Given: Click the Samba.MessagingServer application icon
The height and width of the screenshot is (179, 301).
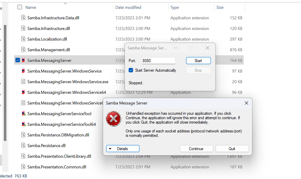Looking at the screenshot, I should (x=23, y=60).
